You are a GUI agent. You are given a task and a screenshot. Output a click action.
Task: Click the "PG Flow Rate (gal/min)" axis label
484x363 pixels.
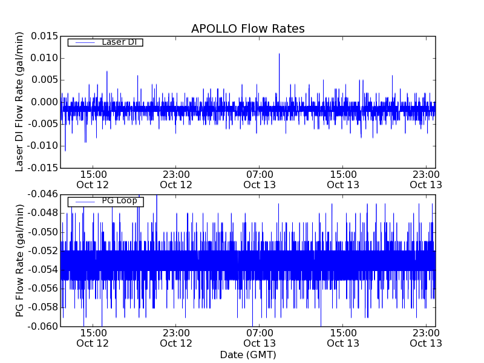(x=20, y=260)
